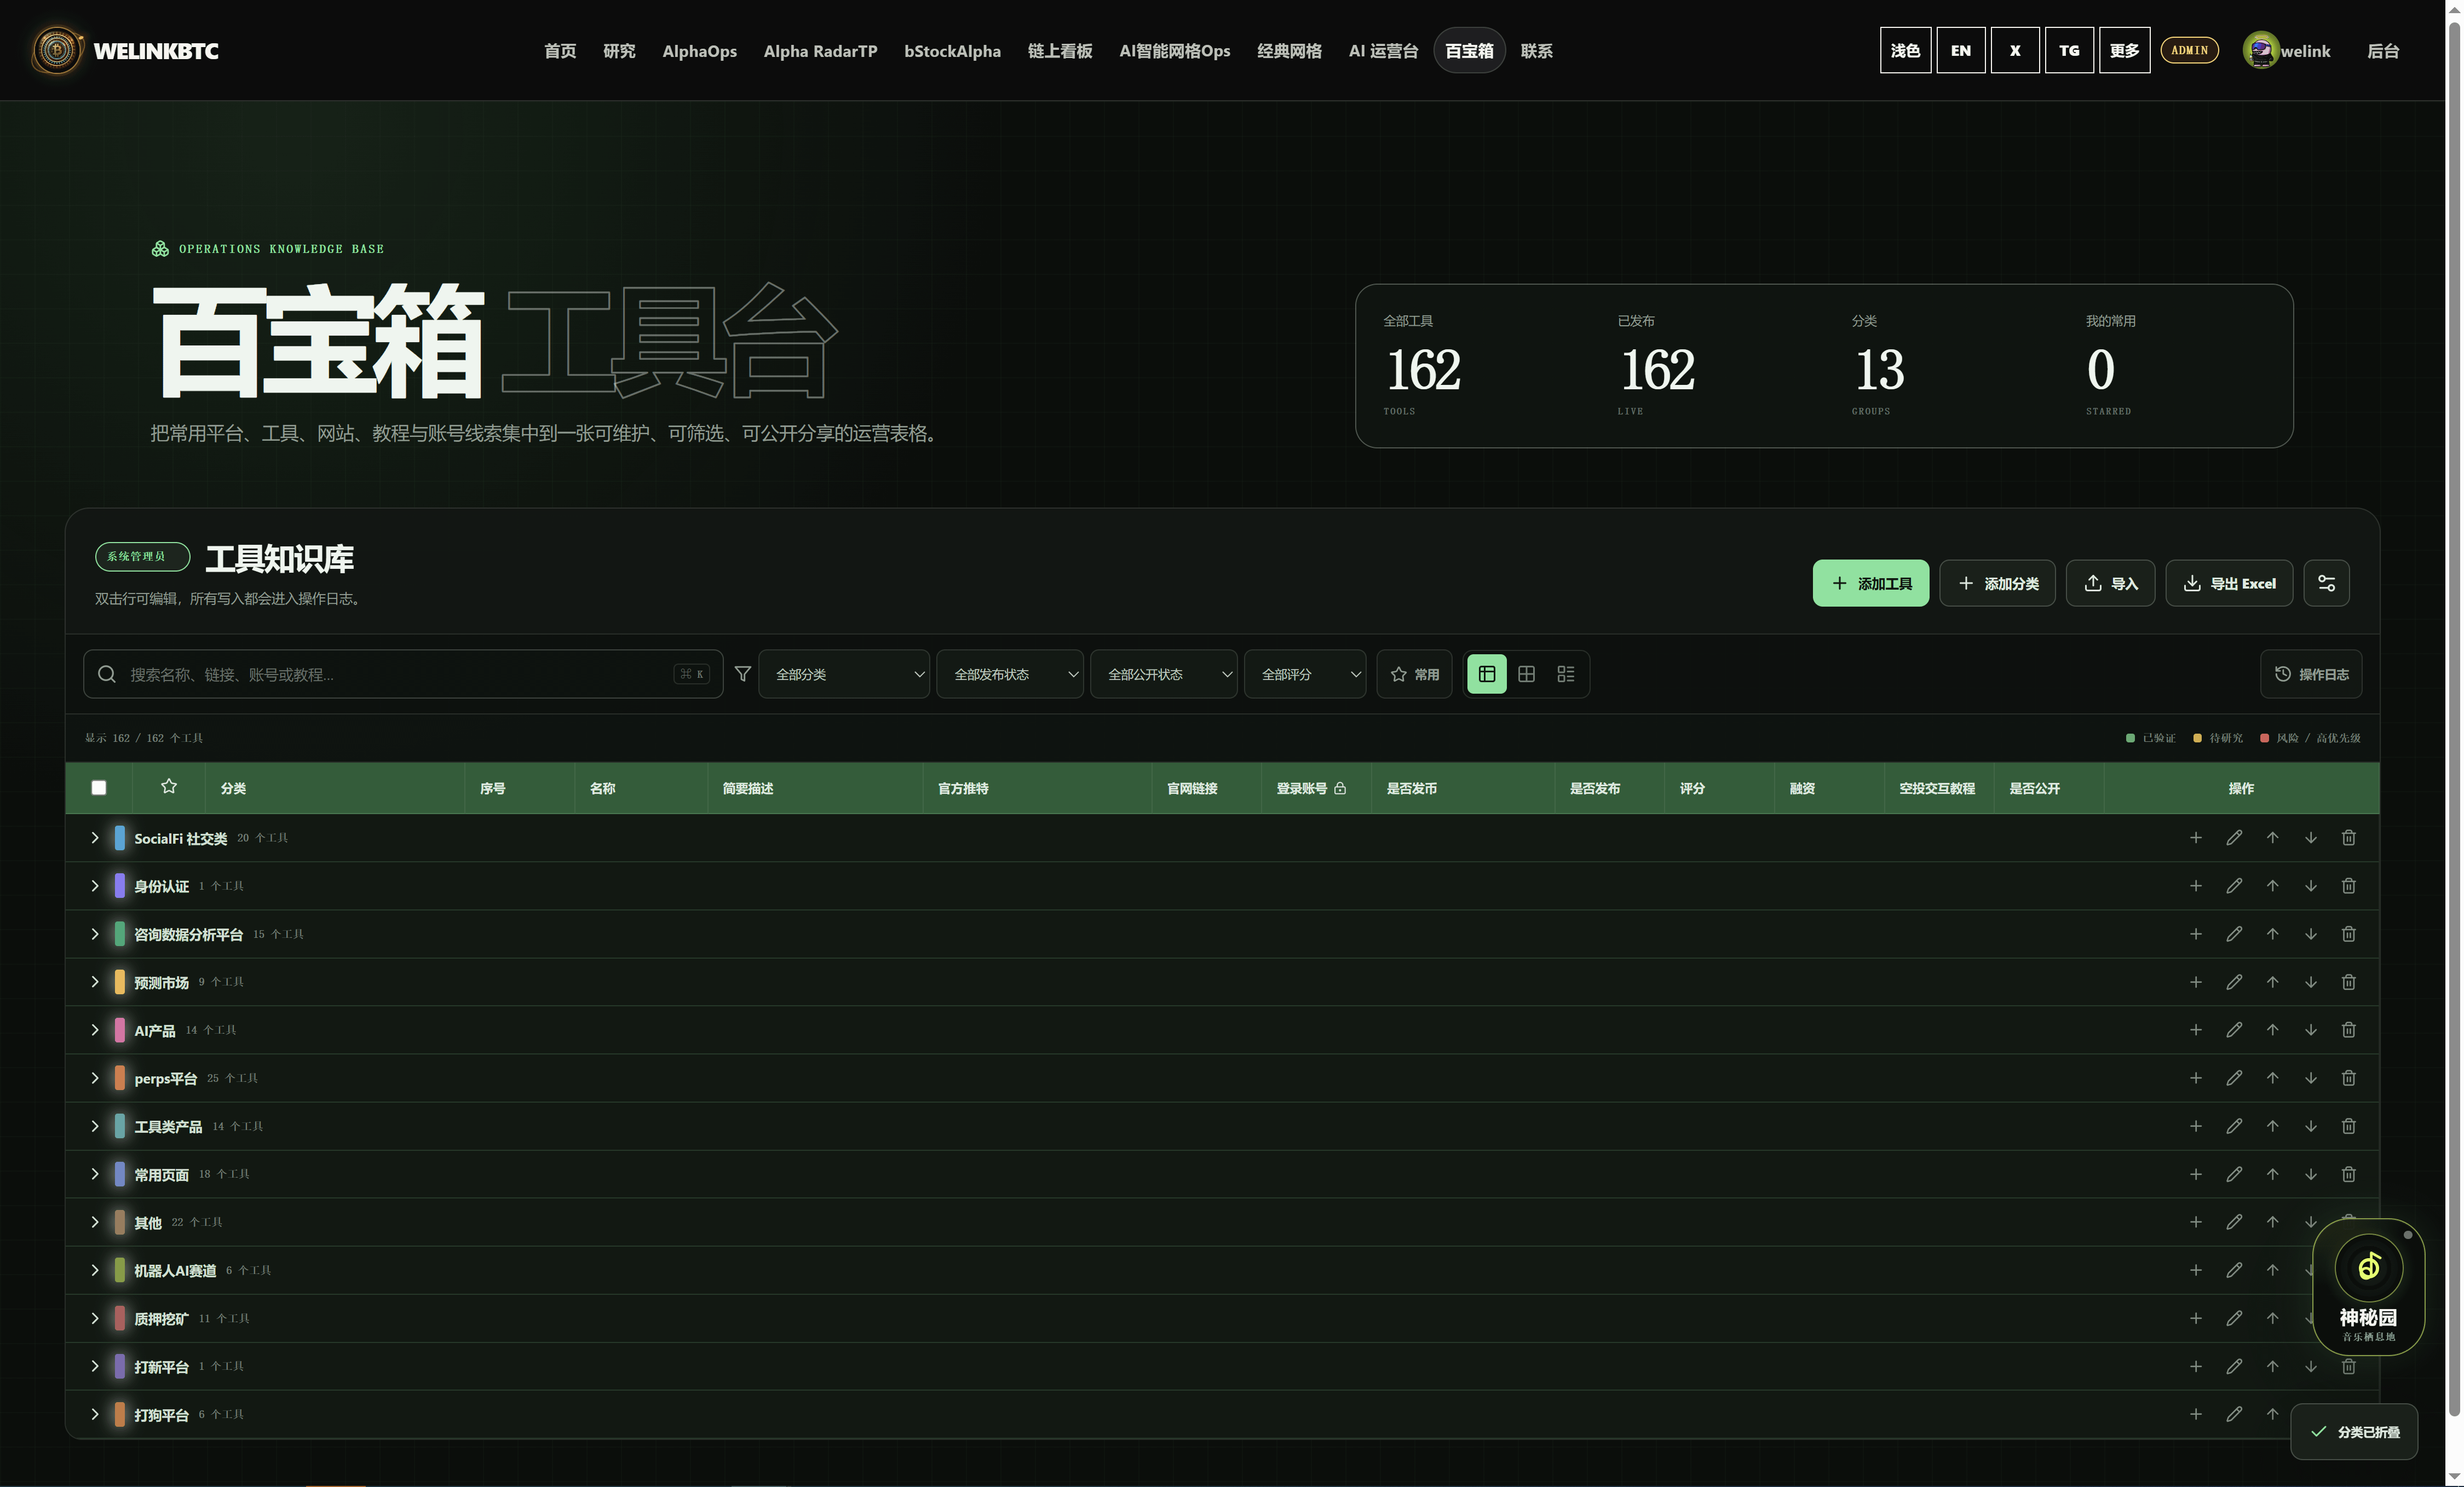Switch to grid view layout

pos(1526,674)
